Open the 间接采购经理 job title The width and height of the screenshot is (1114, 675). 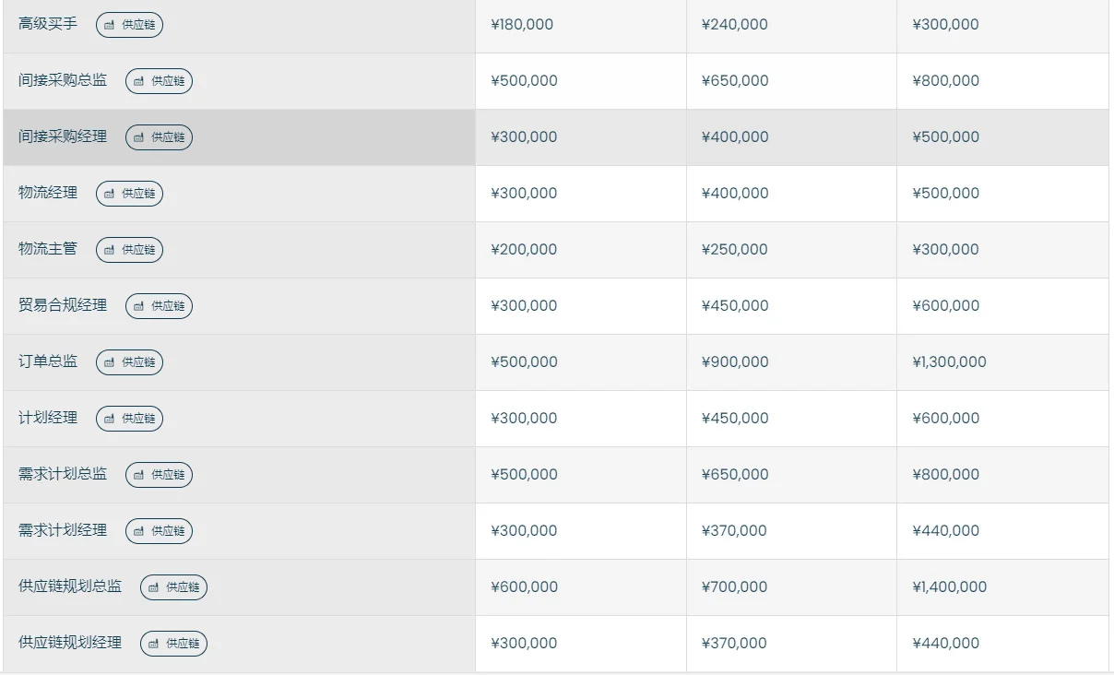click(63, 136)
